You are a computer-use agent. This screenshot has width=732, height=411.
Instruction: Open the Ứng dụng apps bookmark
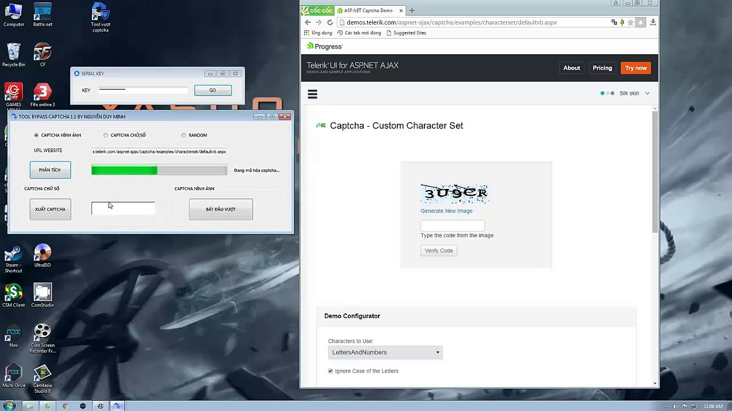point(319,33)
